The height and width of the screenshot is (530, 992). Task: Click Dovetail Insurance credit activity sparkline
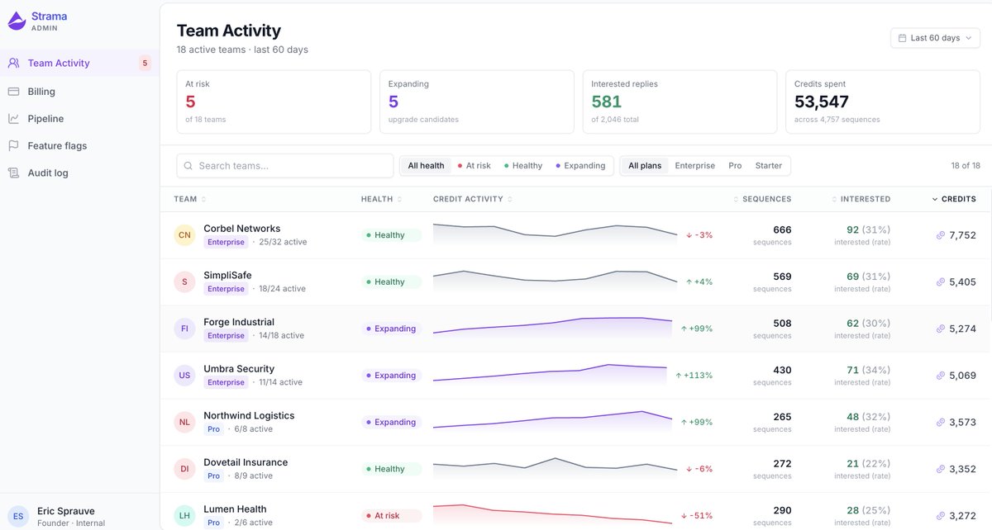coord(555,467)
